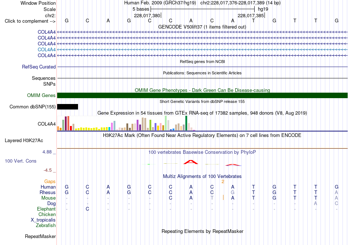The height and width of the screenshot is (245, 348).
Task: Click the -4.5 PhyloP lower scale value
Action: 48,170
